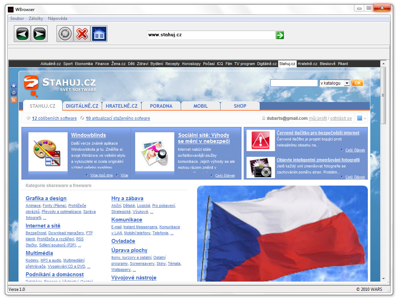Click the orange RSS feed icon
This screenshot has width=397, height=299.
pos(14,100)
